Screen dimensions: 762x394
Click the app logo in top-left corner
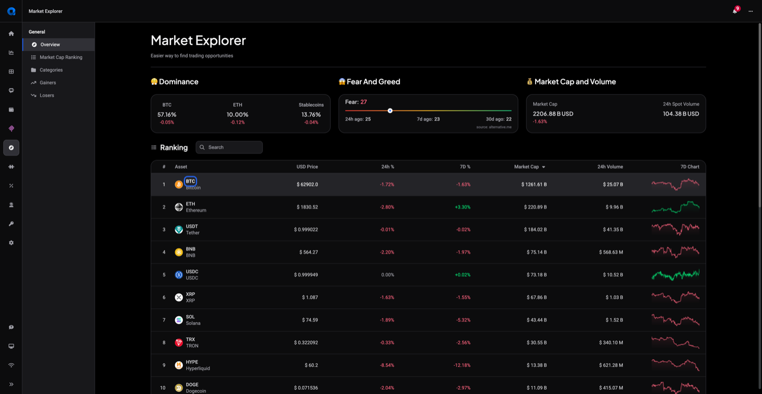click(11, 11)
